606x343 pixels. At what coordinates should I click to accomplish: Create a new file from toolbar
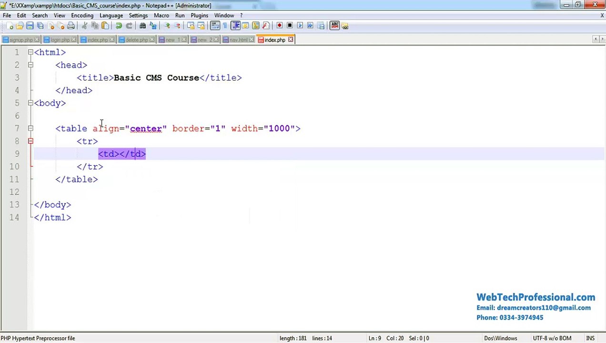pyautogui.click(x=10, y=26)
